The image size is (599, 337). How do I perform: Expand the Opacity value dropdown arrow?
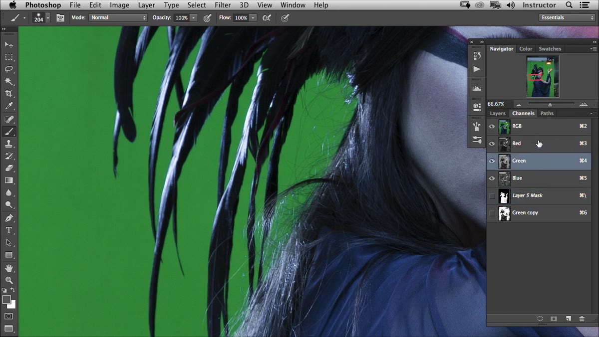[x=194, y=17]
